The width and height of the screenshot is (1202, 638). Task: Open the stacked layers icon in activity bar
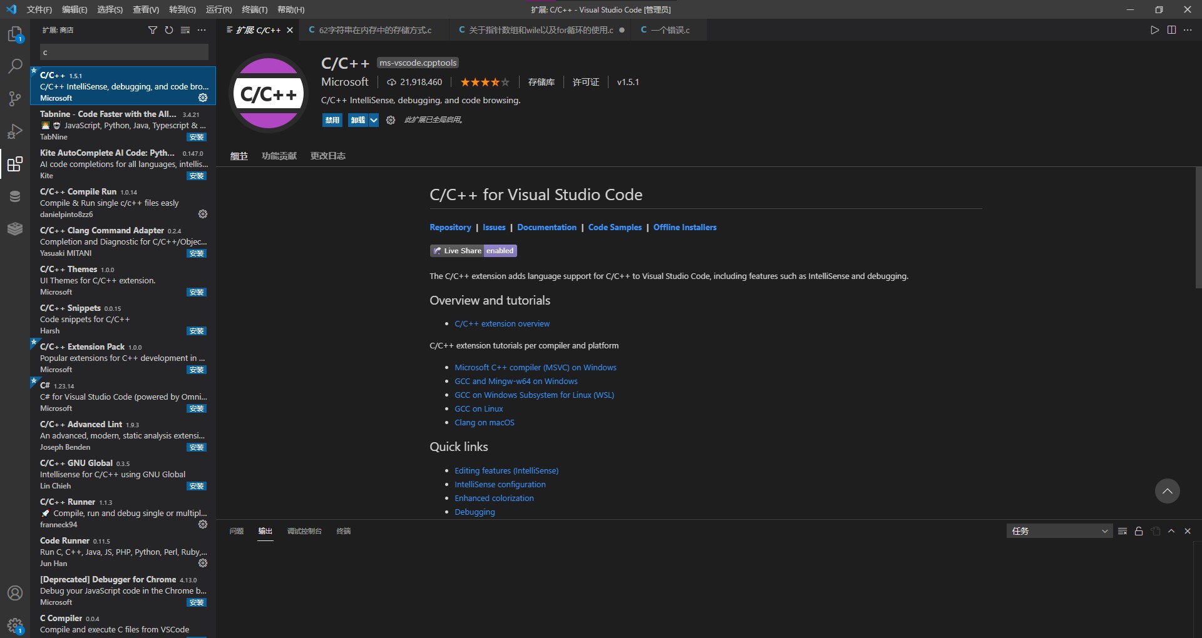pos(15,229)
